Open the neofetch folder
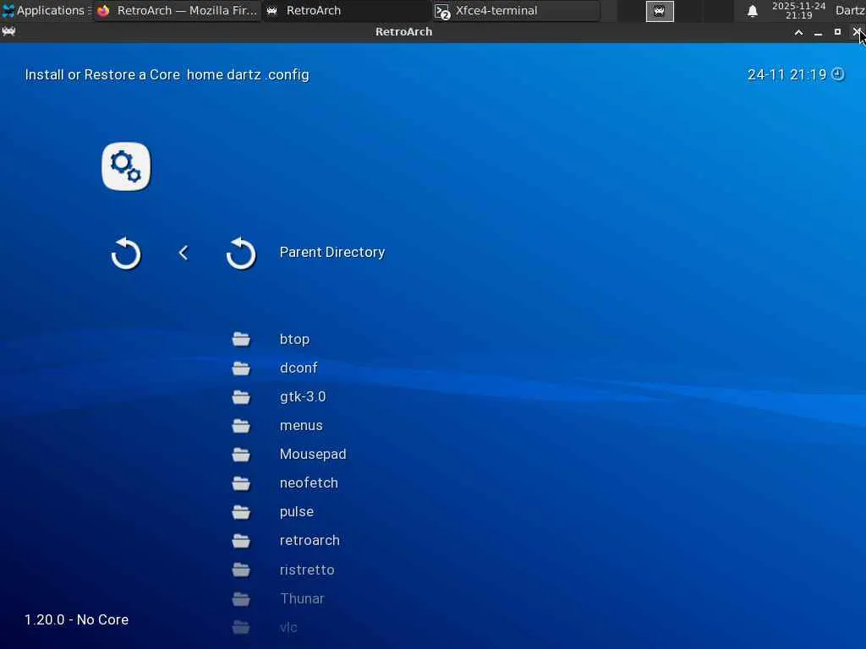Screen dimensions: 866x649 [309, 483]
